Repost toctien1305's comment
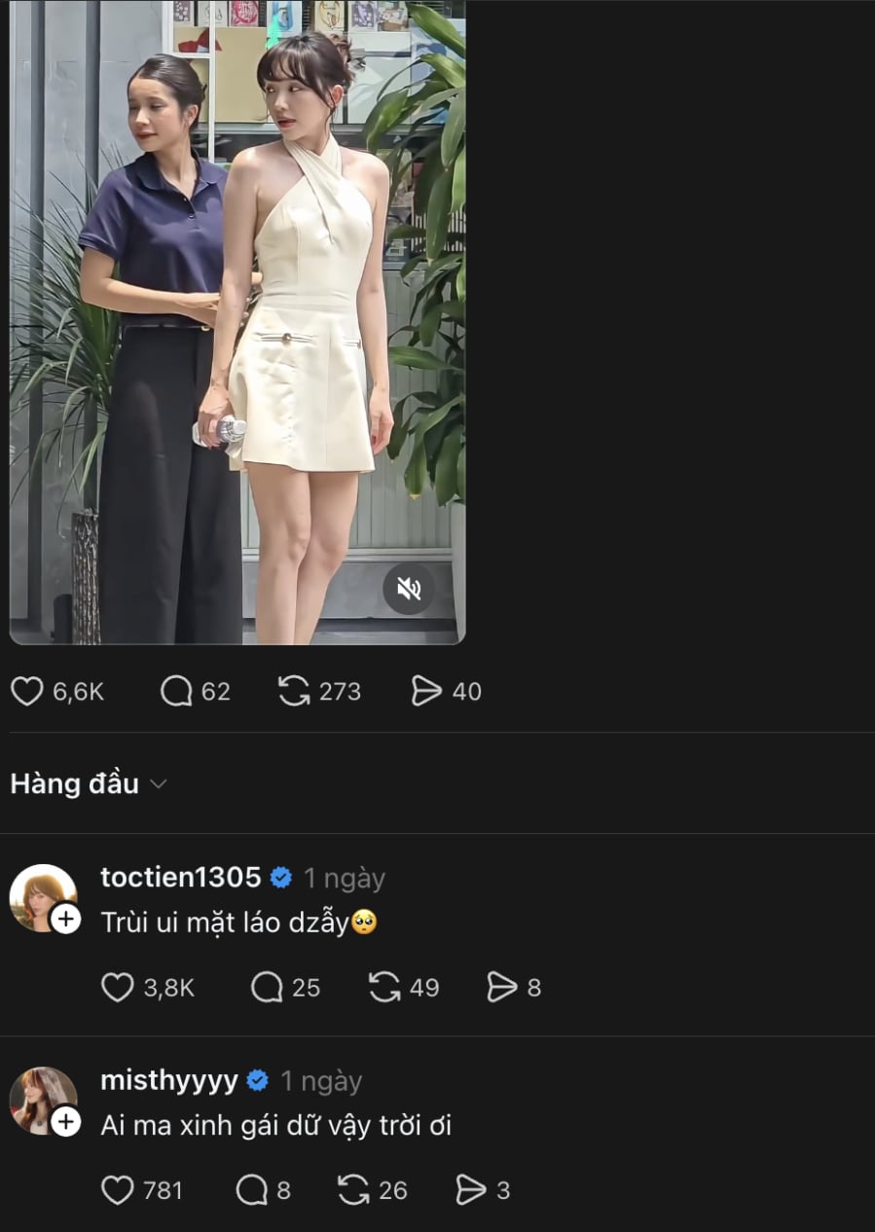875x1232 pixels. [x=384, y=989]
